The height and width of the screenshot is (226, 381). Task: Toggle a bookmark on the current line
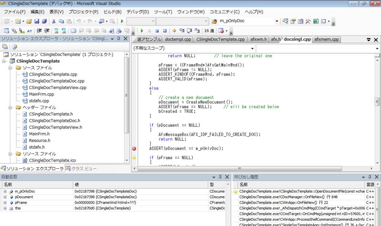click(x=73, y=31)
